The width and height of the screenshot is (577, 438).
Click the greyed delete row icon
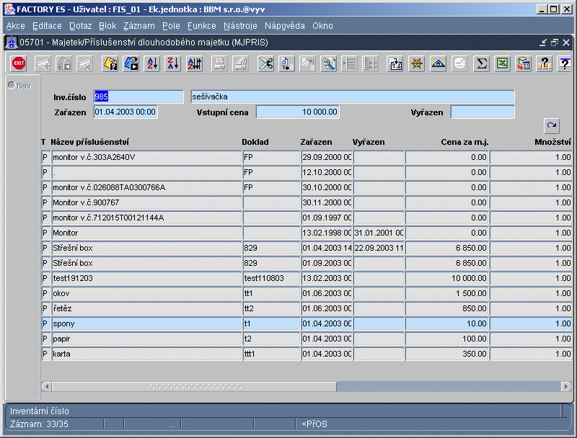tap(370, 63)
